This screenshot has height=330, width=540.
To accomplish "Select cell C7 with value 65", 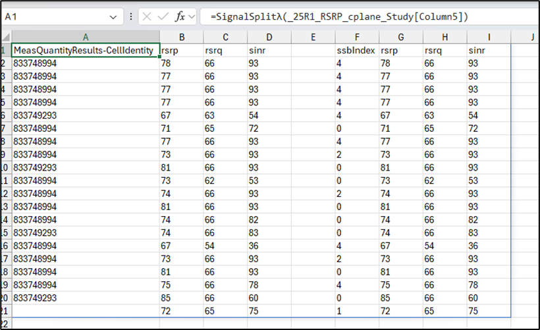I will click(x=226, y=128).
